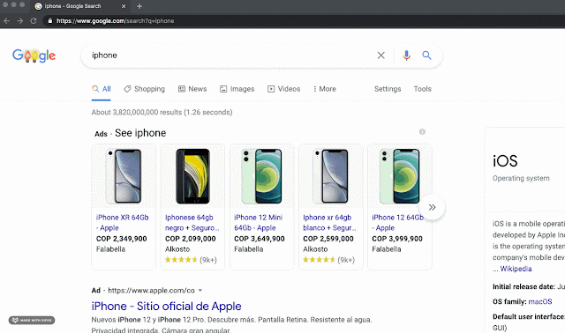Click Falabella seller under iPhone 12 64Gb
This screenshot has width=565, height=333.
(x=387, y=249)
